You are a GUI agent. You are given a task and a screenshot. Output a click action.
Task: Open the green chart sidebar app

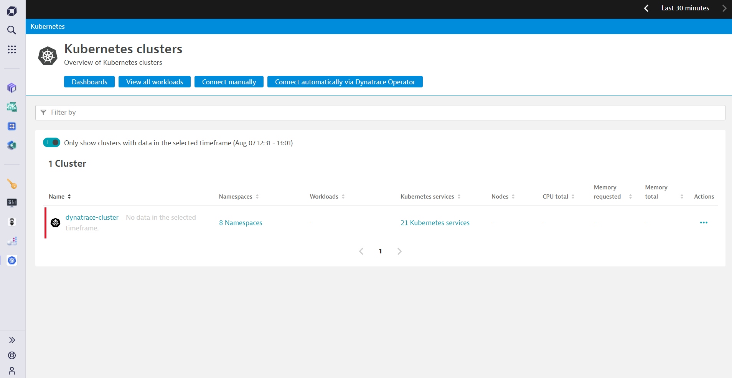coord(12,107)
